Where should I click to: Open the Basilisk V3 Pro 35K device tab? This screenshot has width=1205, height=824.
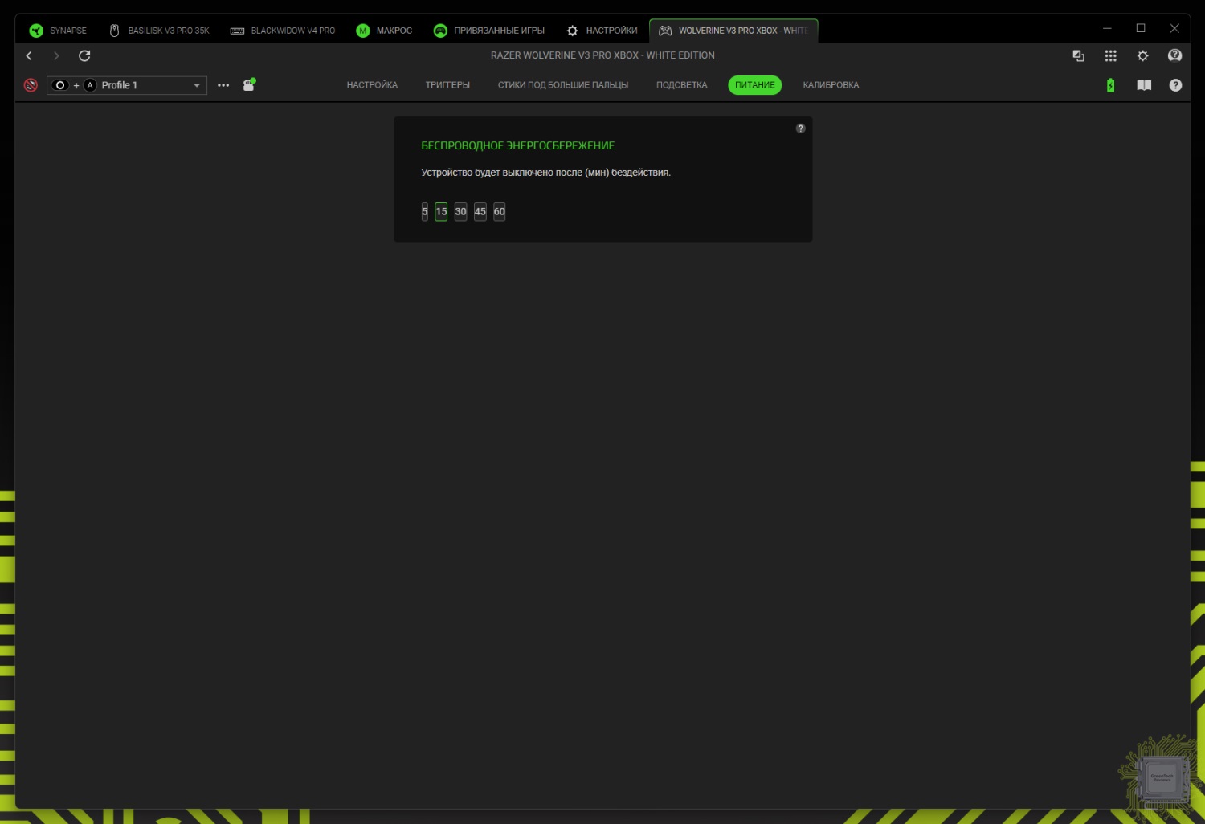coord(159,31)
